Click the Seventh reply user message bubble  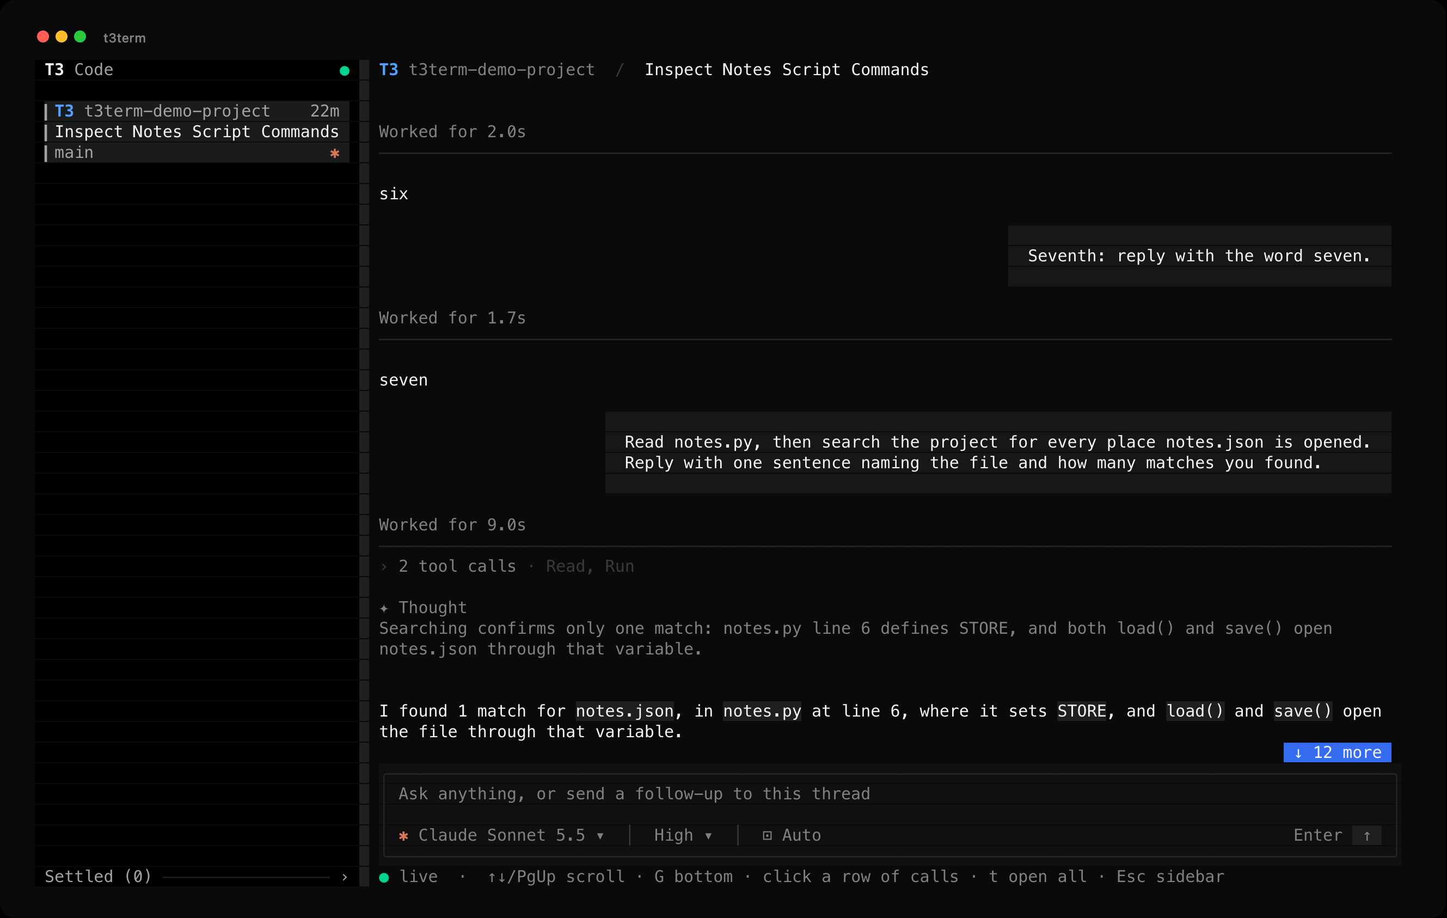1199,256
